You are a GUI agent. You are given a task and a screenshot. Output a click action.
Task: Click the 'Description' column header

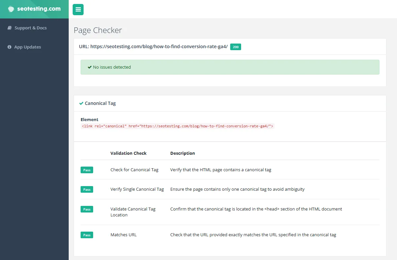pos(183,153)
